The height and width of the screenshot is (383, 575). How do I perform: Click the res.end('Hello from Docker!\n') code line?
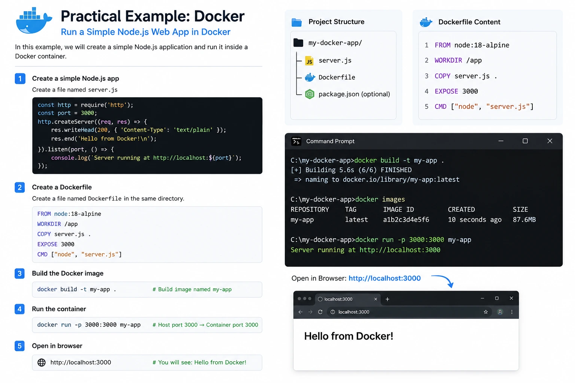tap(104, 139)
